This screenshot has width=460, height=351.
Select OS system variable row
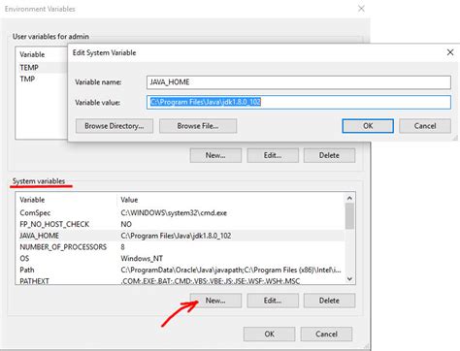(180, 258)
